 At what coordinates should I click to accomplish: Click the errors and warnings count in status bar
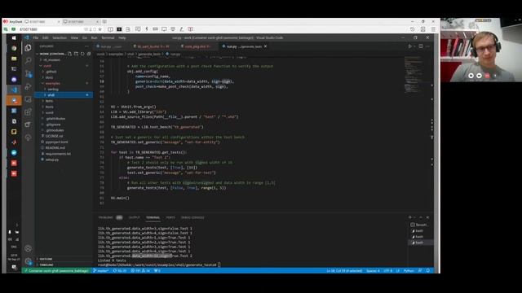[141, 271]
